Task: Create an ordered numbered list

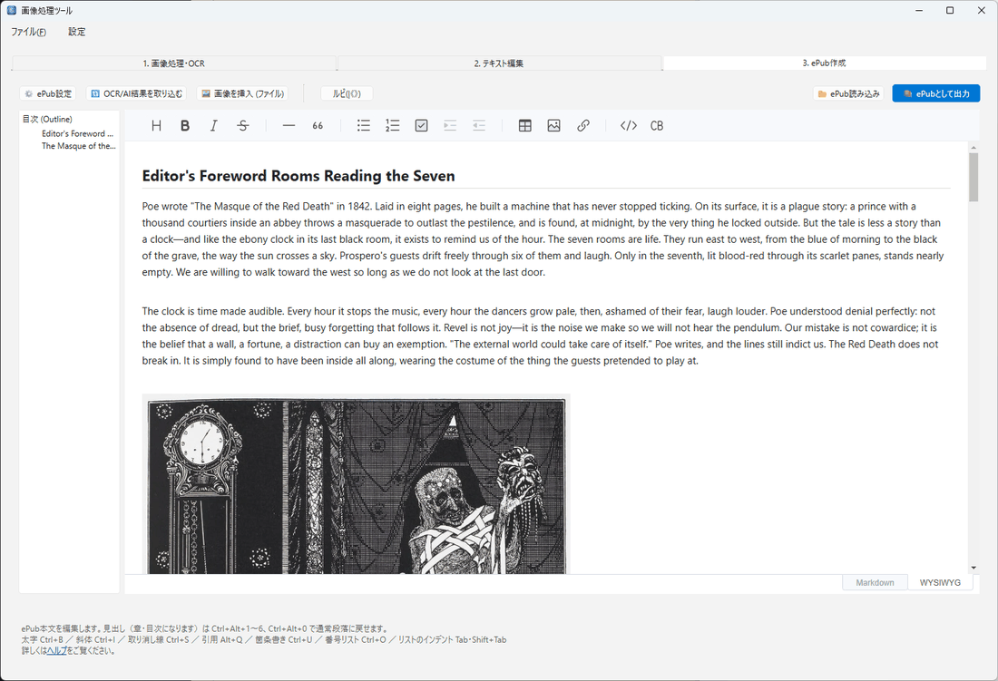Action: (393, 126)
